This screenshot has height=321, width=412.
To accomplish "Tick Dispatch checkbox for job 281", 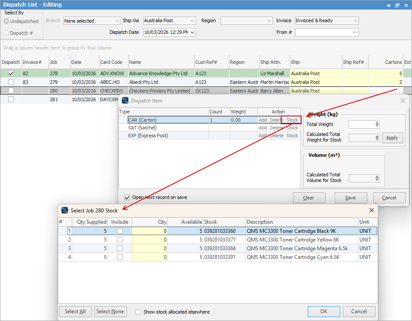I will tap(11, 99).
